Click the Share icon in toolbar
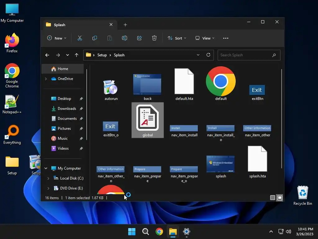This screenshot has width=318, height=239. tap(139, 38)
